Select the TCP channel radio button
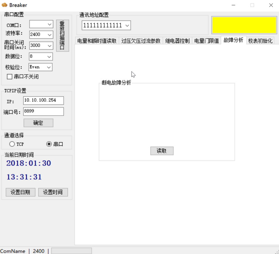279x254 pixels. coord(12,144)
